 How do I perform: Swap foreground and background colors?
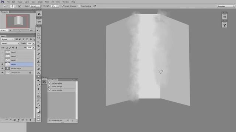[x=40, y=107]
